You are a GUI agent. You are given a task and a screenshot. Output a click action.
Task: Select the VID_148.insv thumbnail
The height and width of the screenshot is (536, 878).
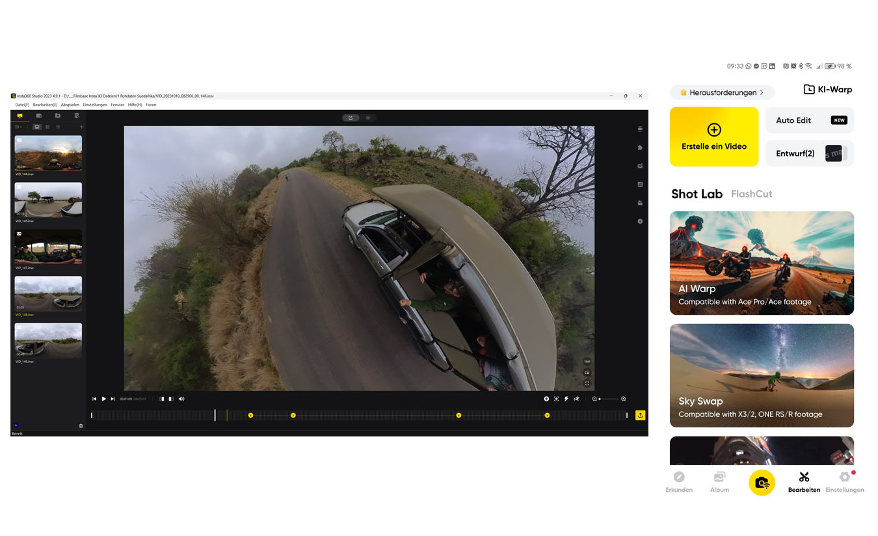[x=48, y=293]
